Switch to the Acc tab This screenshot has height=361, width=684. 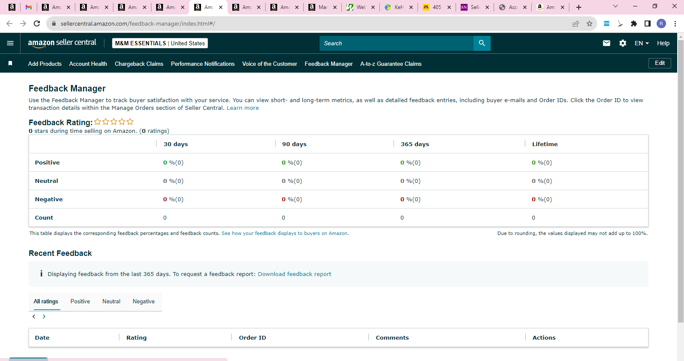pyautogui.click(x=512, y=7)
